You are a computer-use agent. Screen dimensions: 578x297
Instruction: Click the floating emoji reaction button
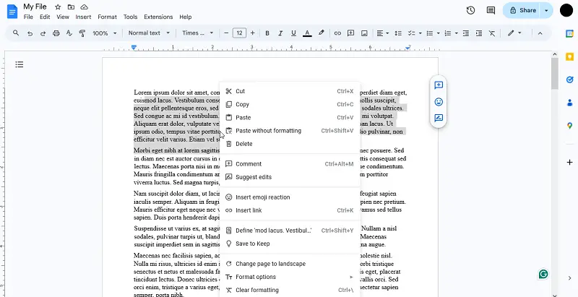439,102
